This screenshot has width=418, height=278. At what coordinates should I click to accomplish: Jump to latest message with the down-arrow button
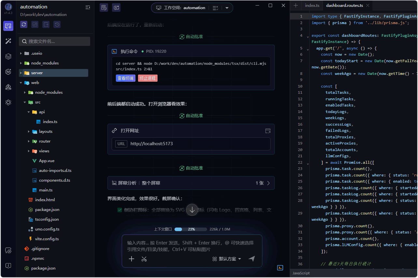coord(192,210)
